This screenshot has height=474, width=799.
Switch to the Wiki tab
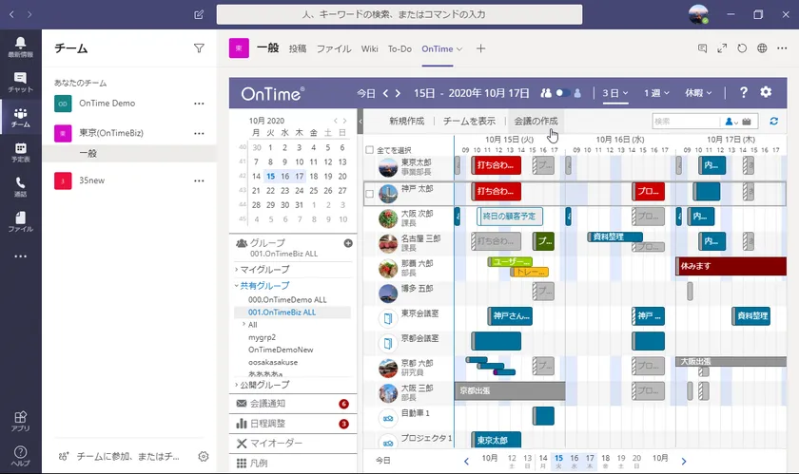point(369,48)
